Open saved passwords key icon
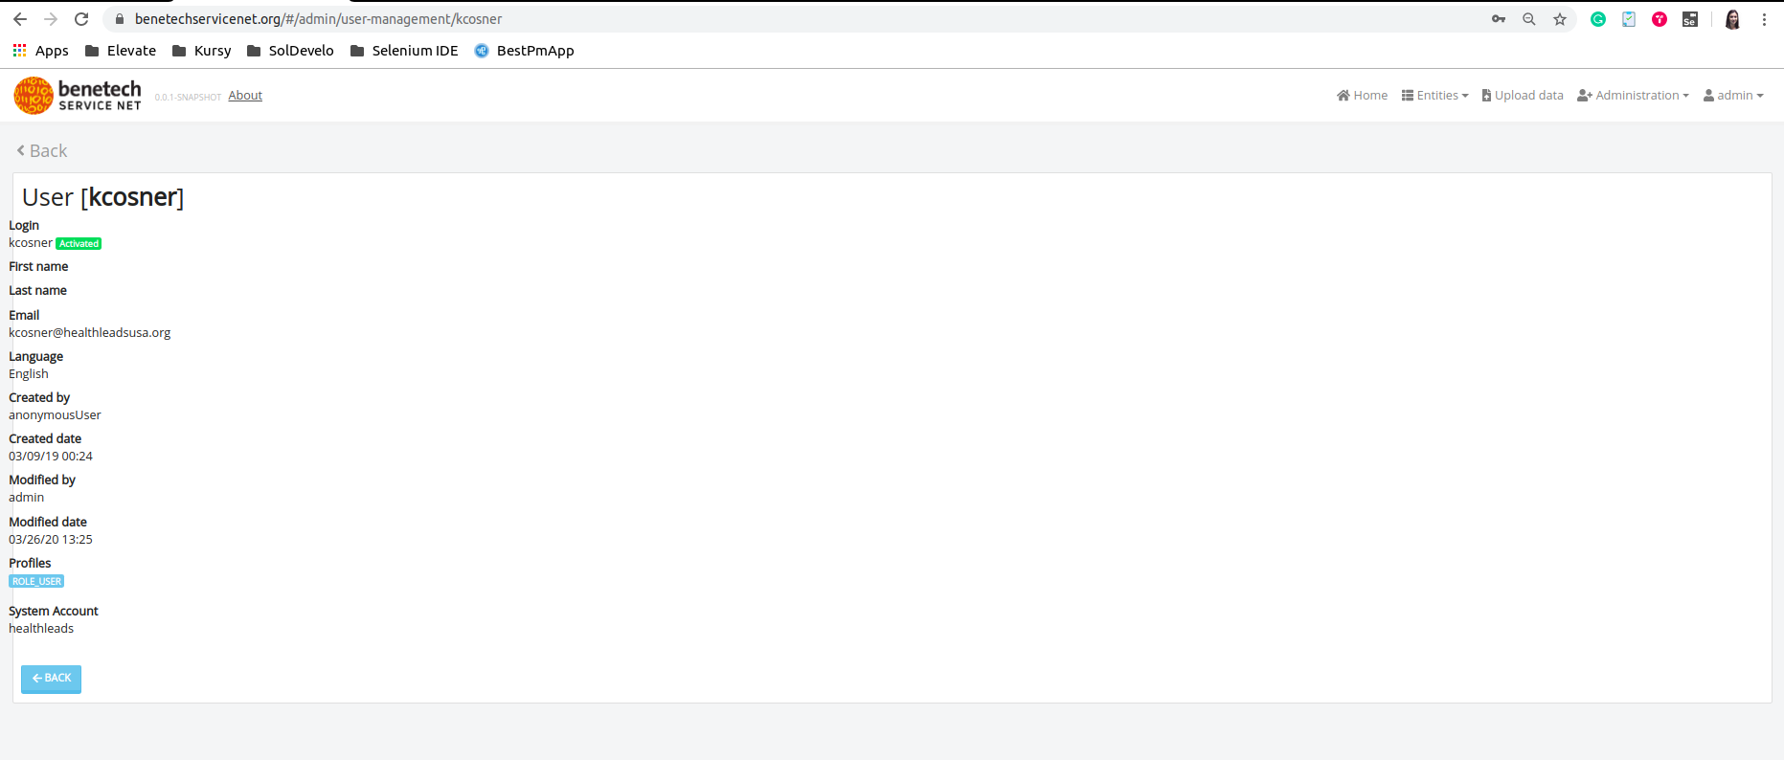Screen dimensions: 1784x760 coord(1499,19)
